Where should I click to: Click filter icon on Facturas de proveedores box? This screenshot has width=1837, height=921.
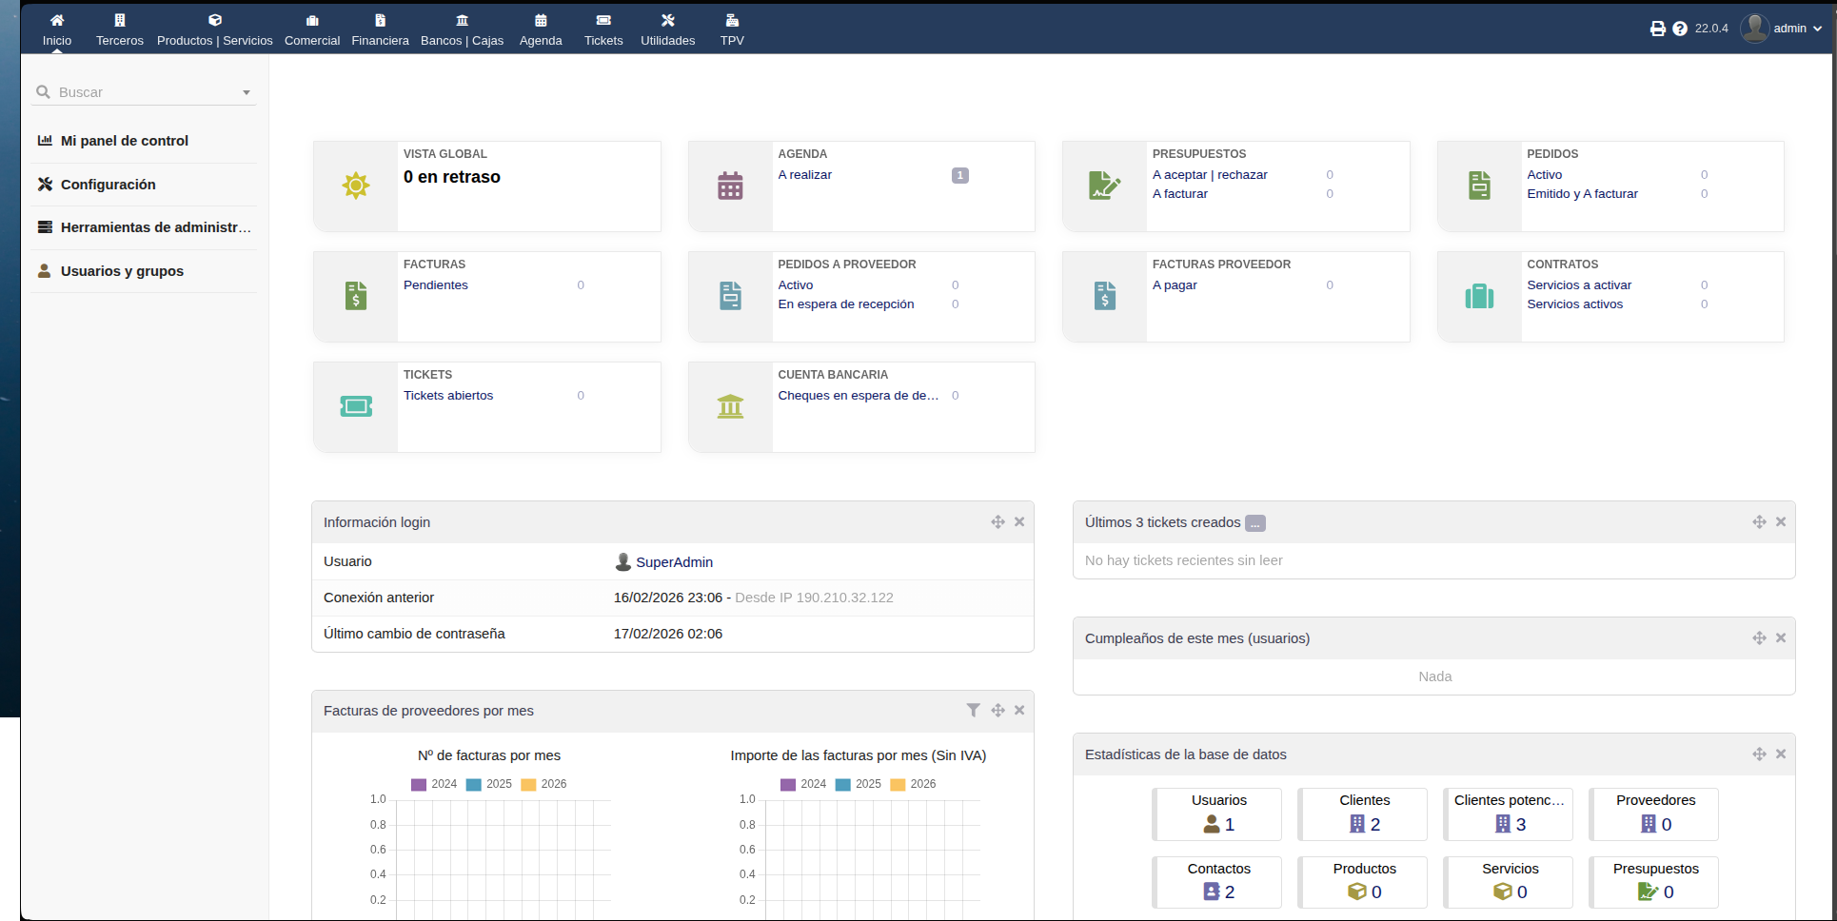(973, 711)
